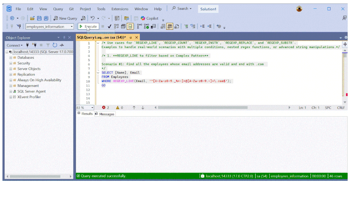Select the Management tree item
This screenshot has width=351, height=197.
pos(28,86)
